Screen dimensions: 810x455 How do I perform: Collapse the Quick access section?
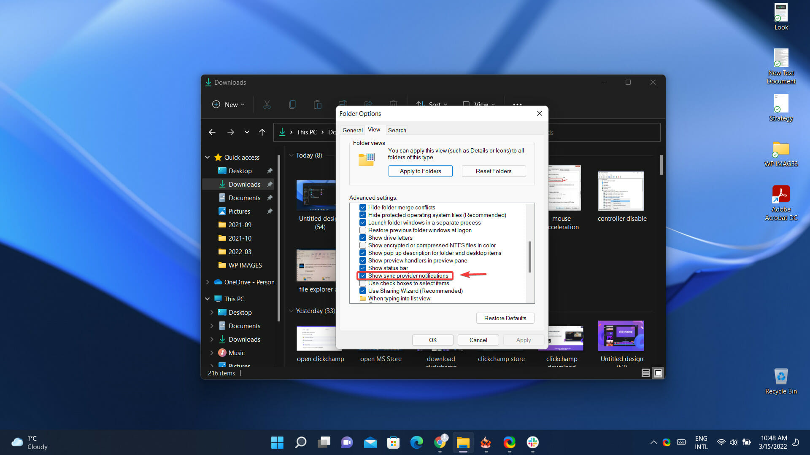tap(208, 158)
